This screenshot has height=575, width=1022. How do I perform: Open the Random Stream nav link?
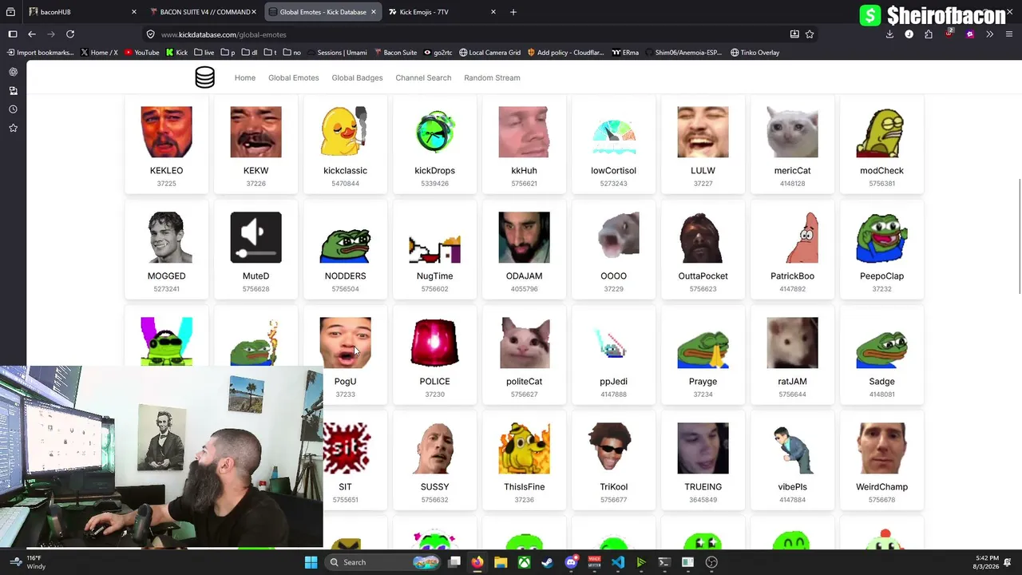(x=492, y=77)
